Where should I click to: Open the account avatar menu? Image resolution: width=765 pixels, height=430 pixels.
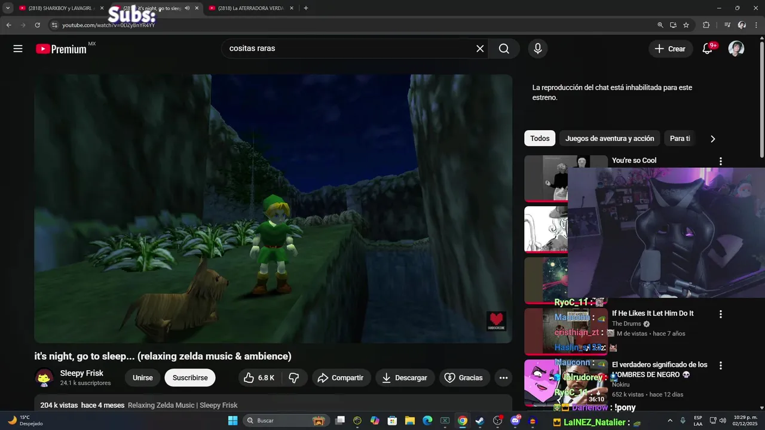[736, 49]
